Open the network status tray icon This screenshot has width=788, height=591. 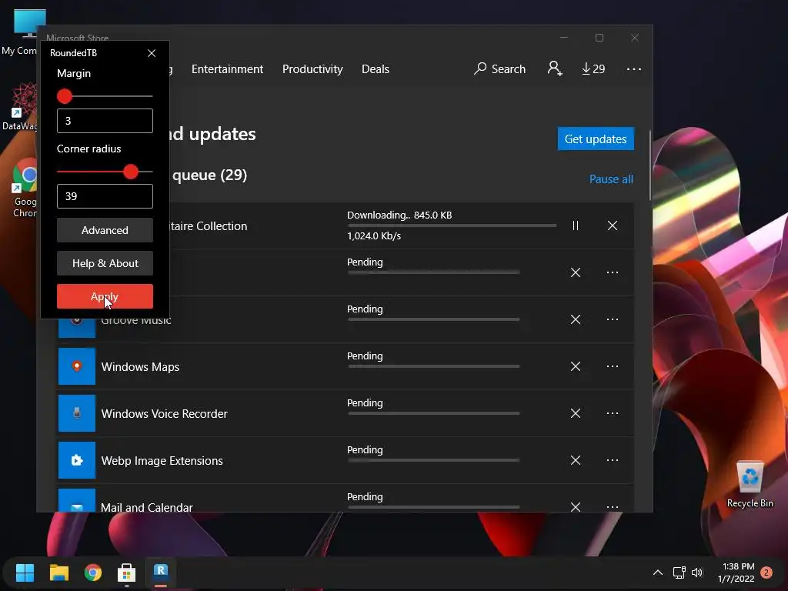pyautogui.click(x=679, y=573)
